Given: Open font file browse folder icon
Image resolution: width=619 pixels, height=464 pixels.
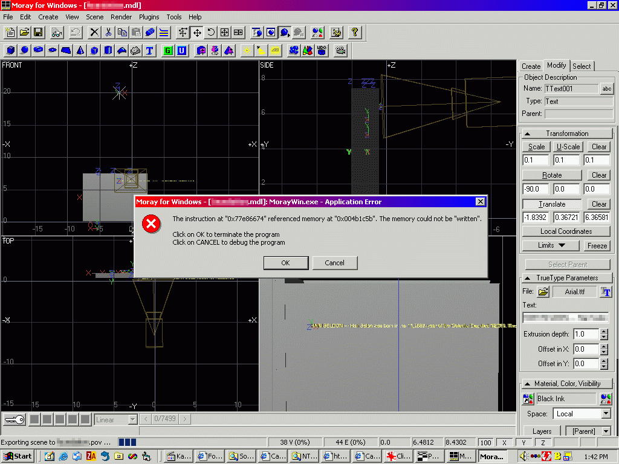Looking at the screenshot, I should click(543, 292).
